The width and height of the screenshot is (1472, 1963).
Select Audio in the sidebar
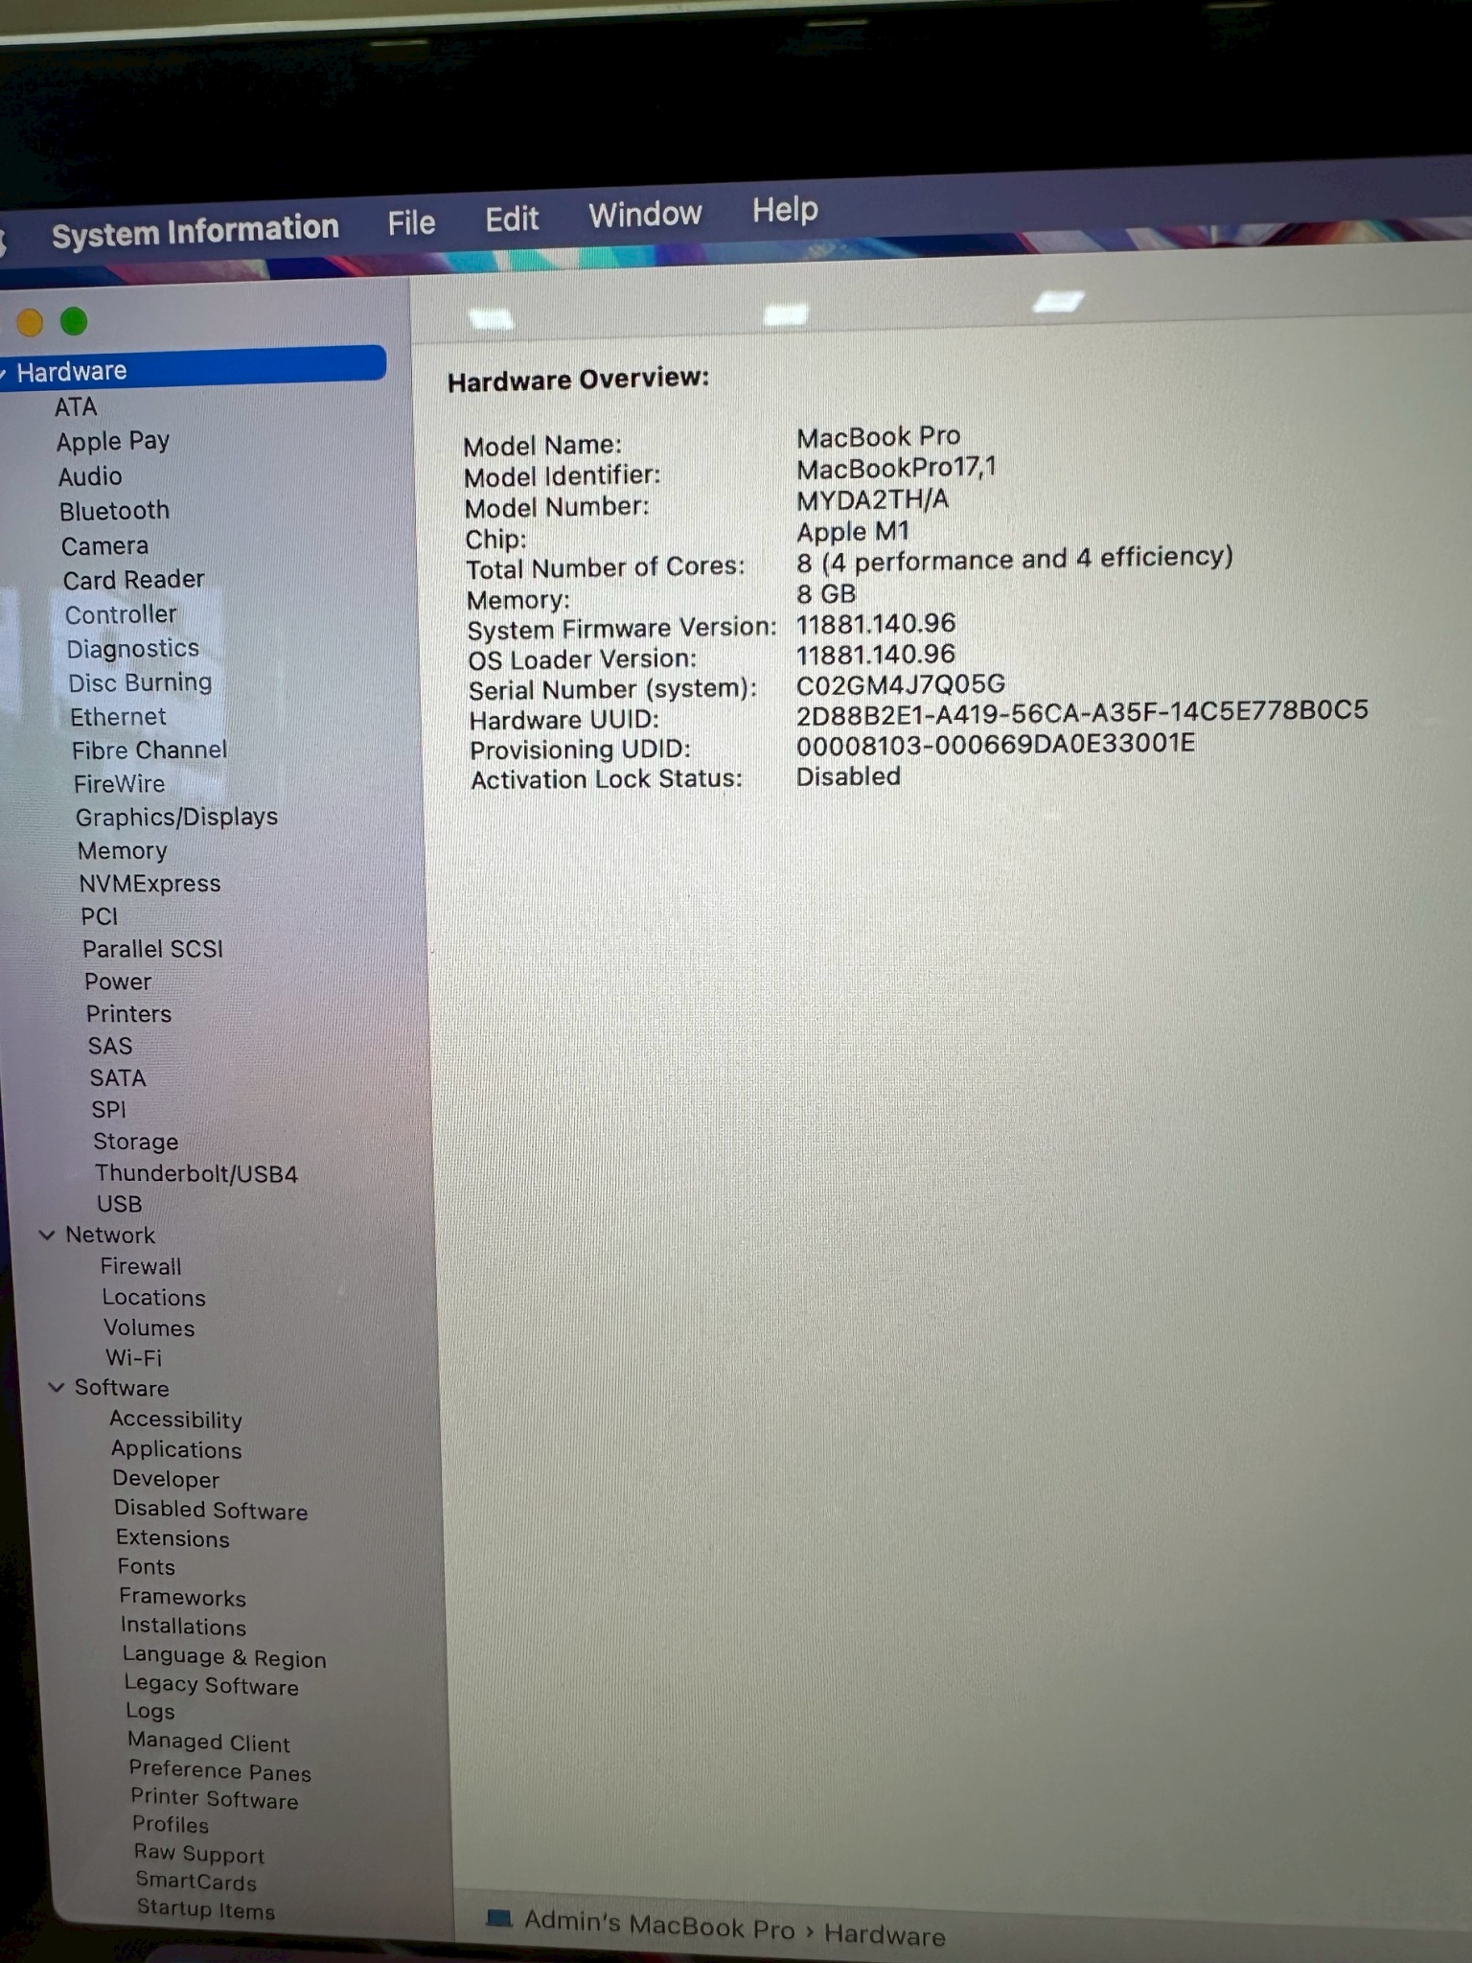[x=90, y=476]
